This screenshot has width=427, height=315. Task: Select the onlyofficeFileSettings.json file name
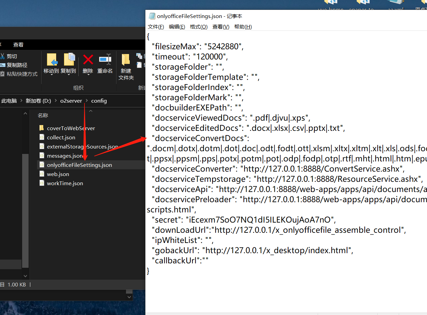coord(79,165)
